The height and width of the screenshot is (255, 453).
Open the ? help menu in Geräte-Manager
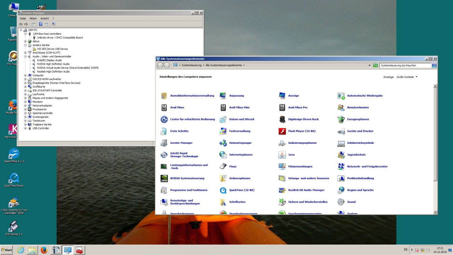(53, 18)
